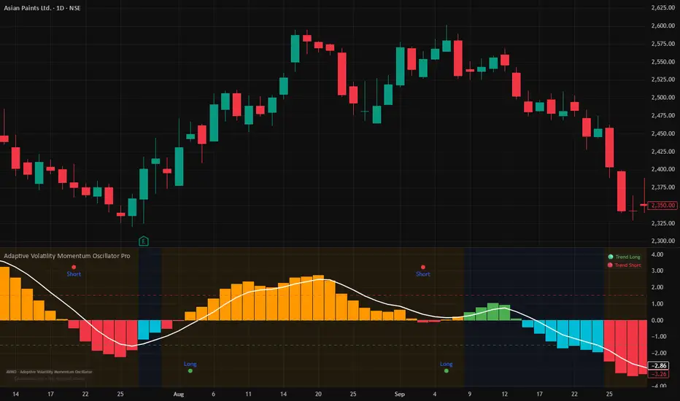
Task: Click the red Trend Short legend dot
Action: [610, 265]
